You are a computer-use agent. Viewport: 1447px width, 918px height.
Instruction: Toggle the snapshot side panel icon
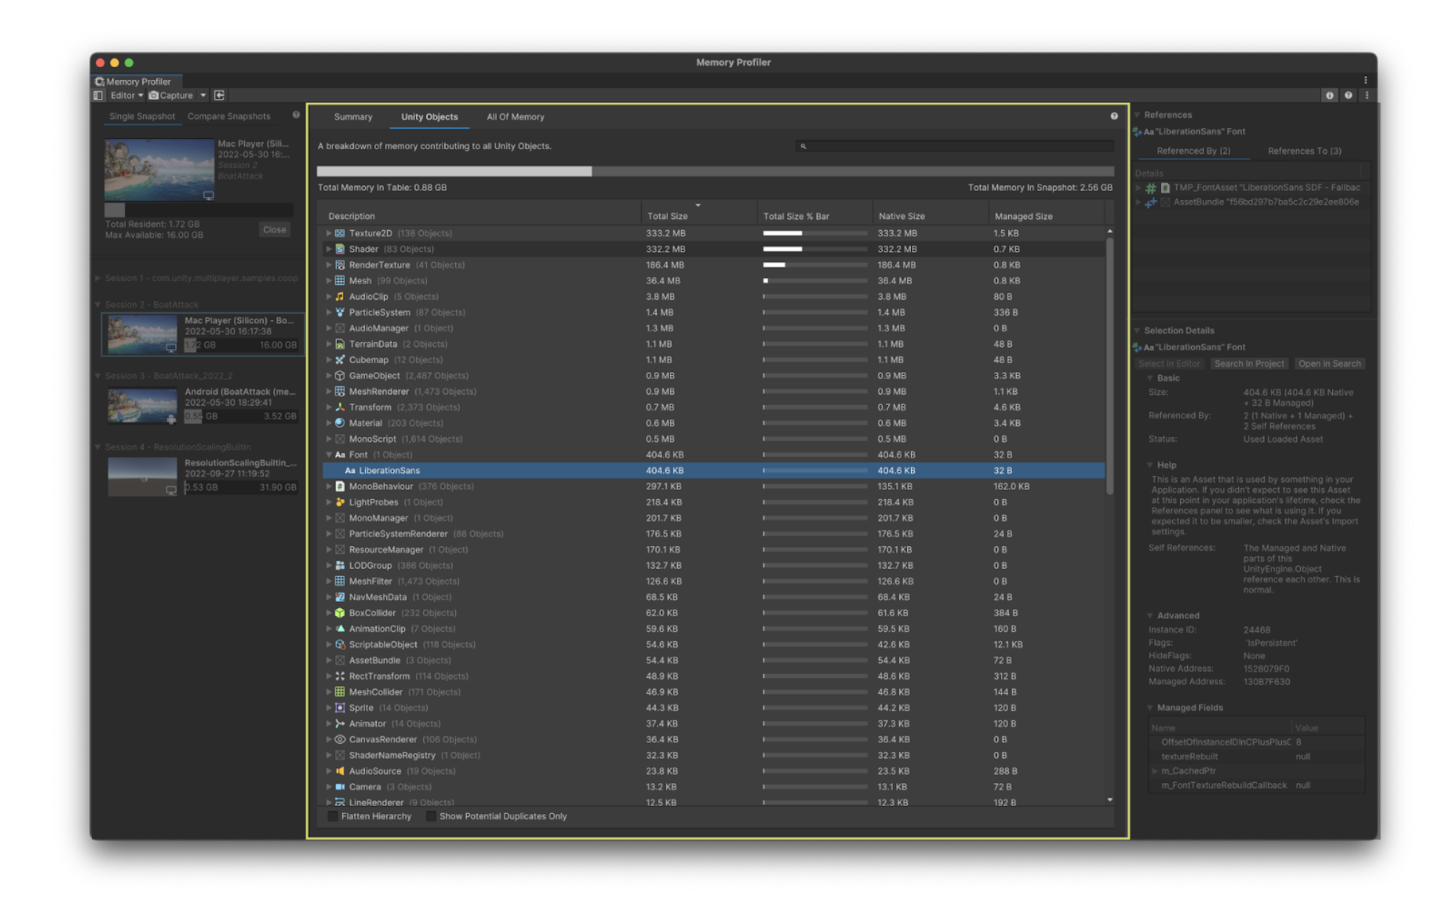[98, 95]
